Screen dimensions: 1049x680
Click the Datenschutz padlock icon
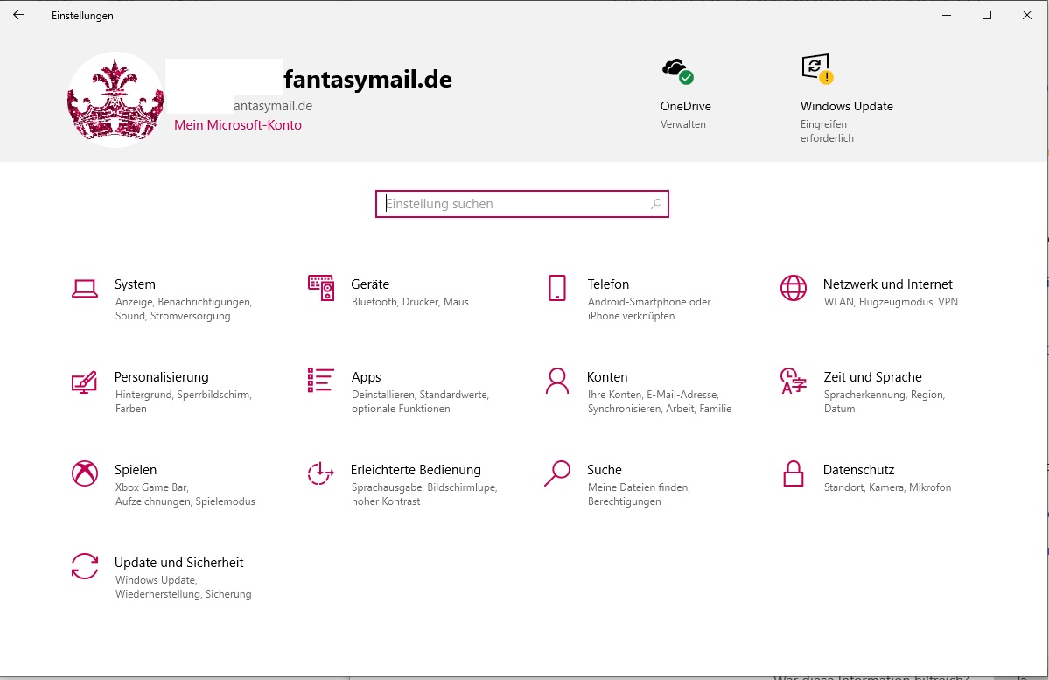(x=794, y=473)
